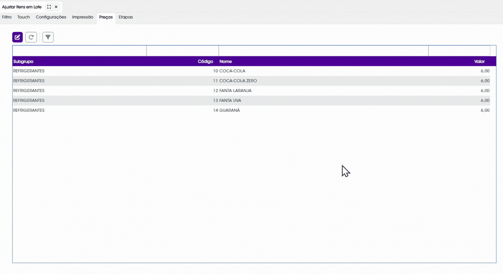This screenshot has width=503, height=274.
Task: Click code 11 in the Código column
Action: click(215, 81)
